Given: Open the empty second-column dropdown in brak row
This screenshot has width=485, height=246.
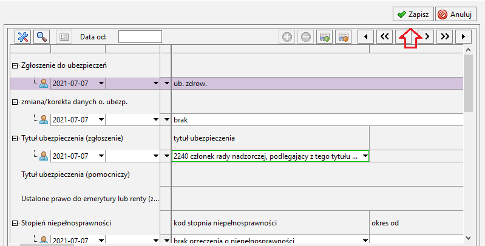Looking at the screenshot, I should 156,120.
